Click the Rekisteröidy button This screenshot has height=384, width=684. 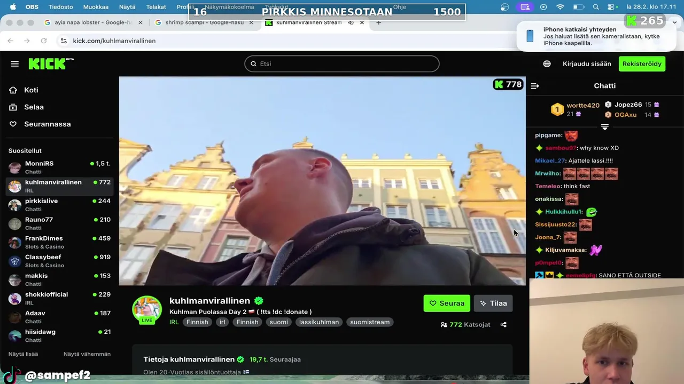642,63
